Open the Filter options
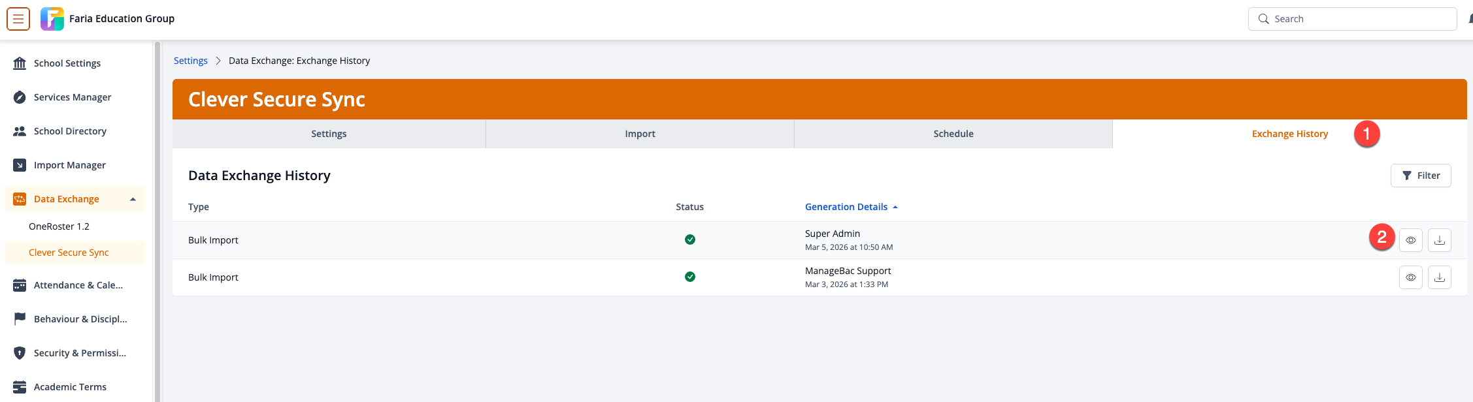This screenshot has width=1473, height=402. (1420, 176)
